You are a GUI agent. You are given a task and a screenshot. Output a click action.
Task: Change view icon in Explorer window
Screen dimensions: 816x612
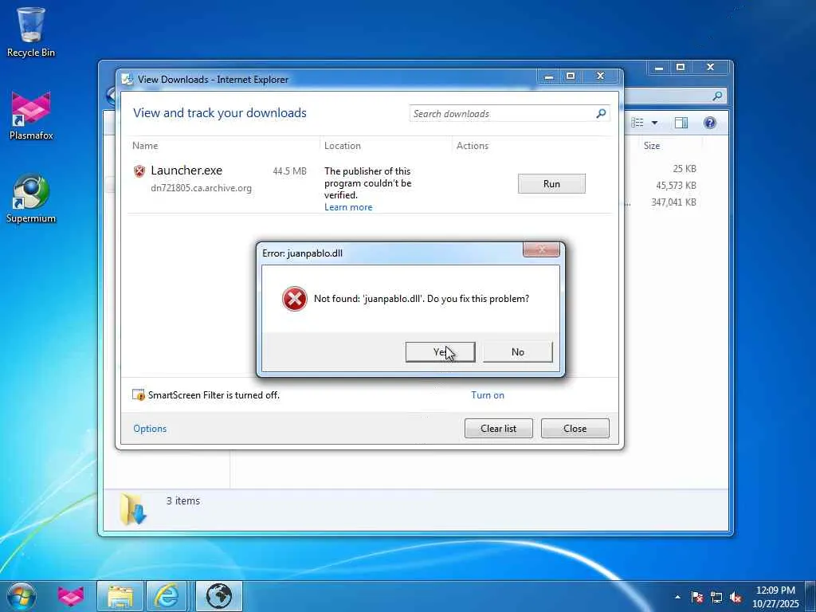(637, 122)
